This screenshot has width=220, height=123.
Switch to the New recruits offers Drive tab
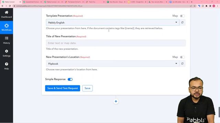[x=158, y=2]
